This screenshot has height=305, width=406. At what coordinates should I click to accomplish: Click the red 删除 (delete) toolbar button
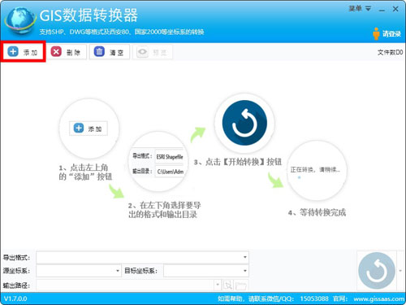point(67,52)
